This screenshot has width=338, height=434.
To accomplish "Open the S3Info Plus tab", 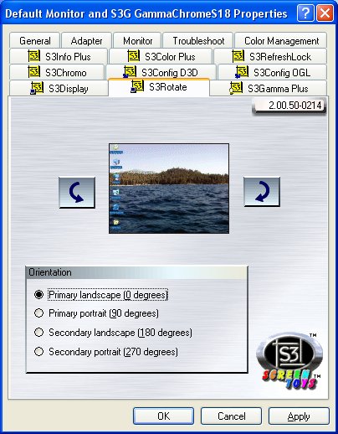I will pos(59,56).
